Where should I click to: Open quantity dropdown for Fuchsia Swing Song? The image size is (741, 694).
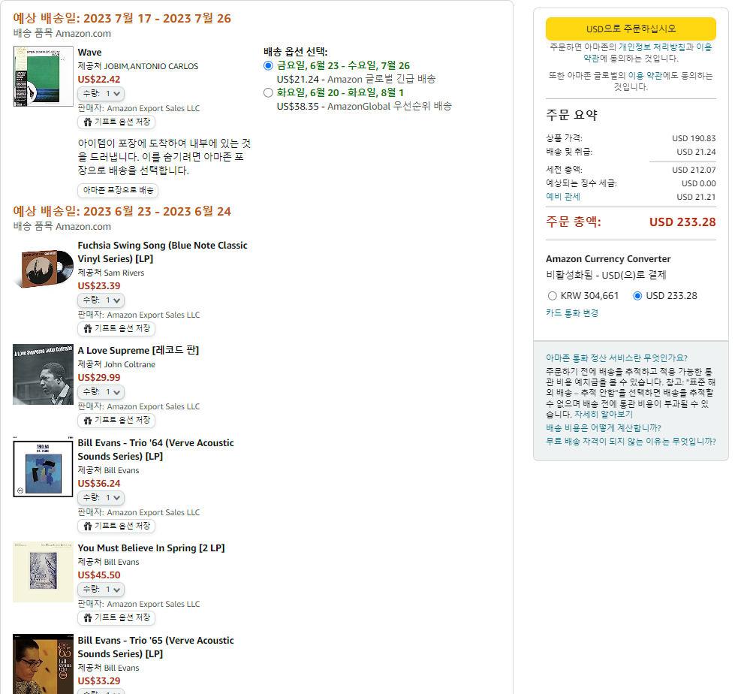pos(101,300)
